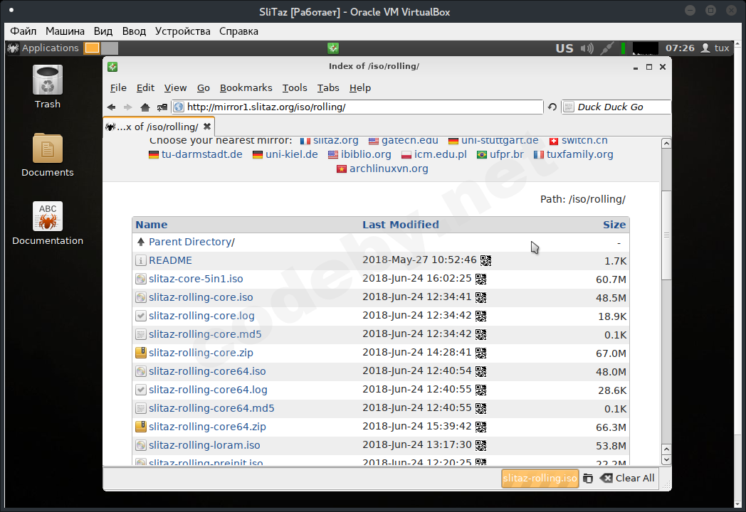Open the Documentation desktop icon
The image size is (746, 512).
[48, 223]
